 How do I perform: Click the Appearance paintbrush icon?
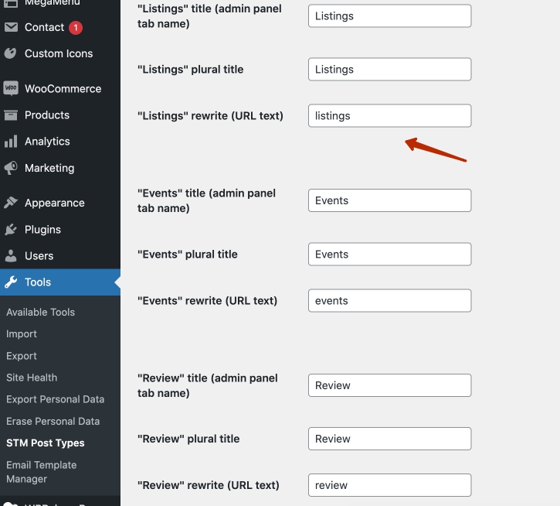coord(11,203)
